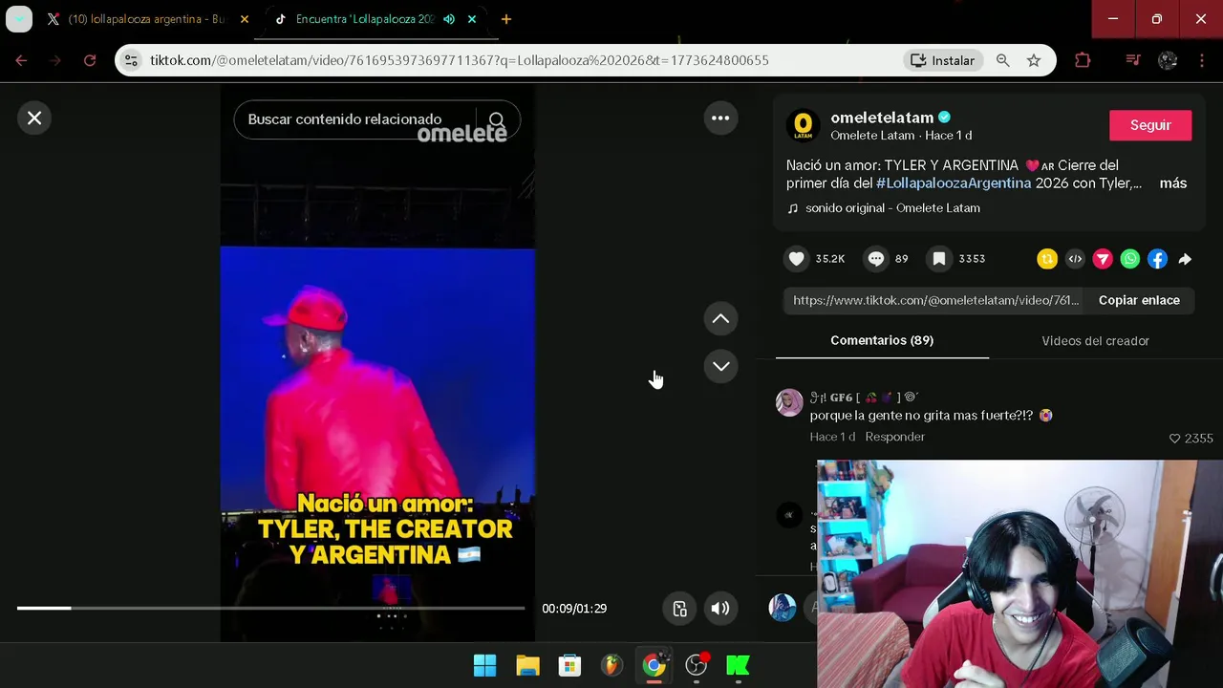Switch to Videos del creador tab

point(1095,341)
